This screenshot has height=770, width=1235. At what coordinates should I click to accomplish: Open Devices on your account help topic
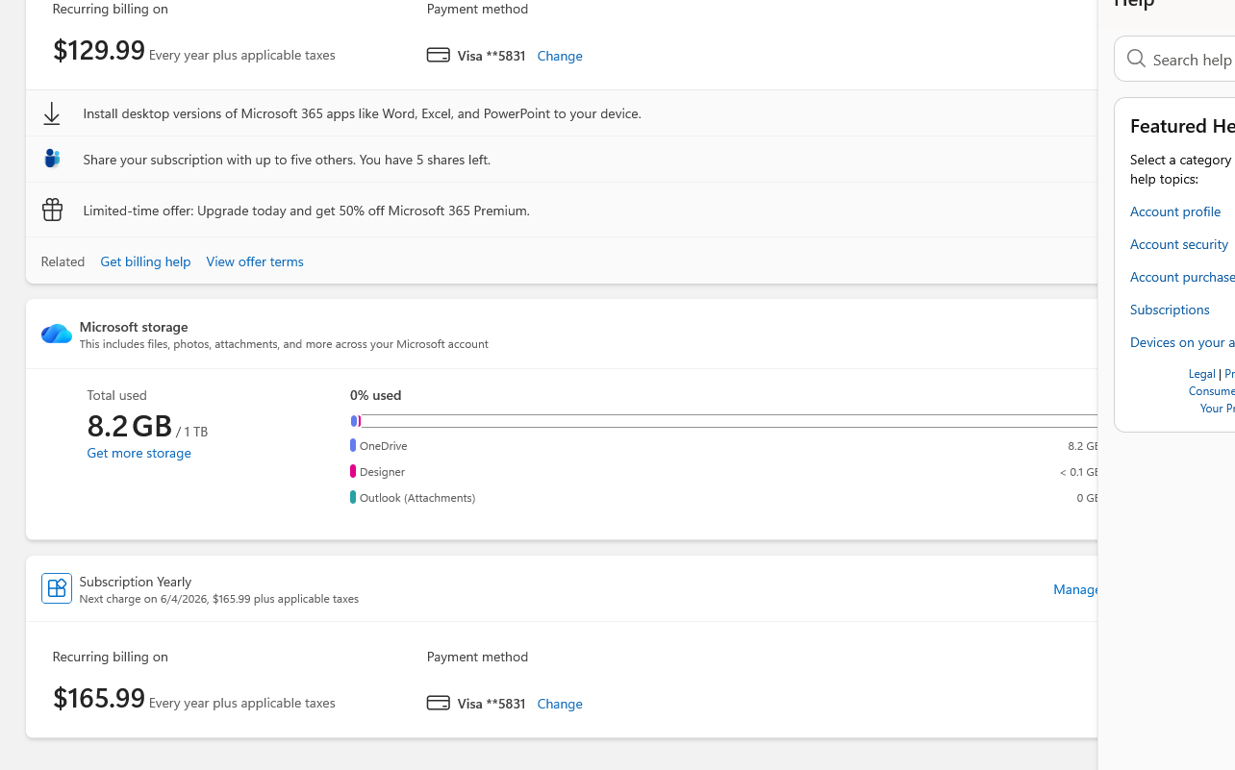click(x=1182, y=342)
